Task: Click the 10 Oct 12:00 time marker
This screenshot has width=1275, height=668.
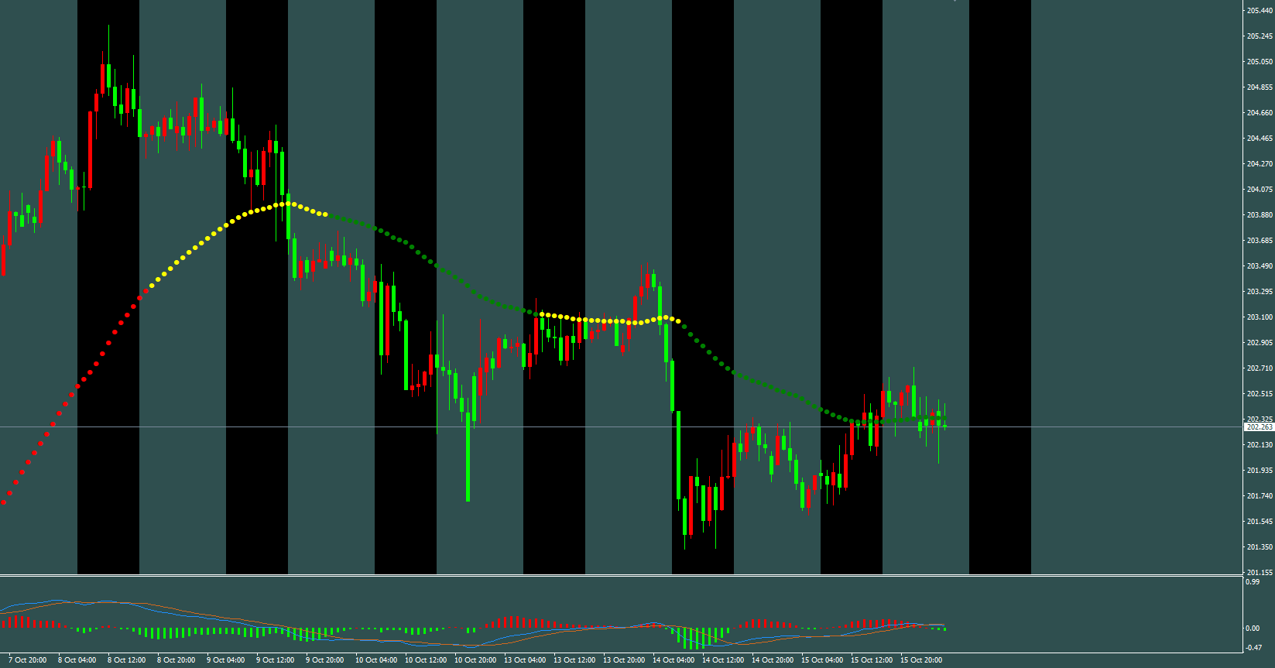Action: [x=425, y=660]
